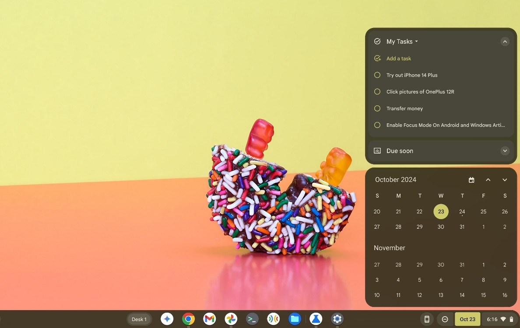Launch Google Chrome from the shelf
Image resolution: width=520 pixels, height=328 pixels.
(188, 319)
